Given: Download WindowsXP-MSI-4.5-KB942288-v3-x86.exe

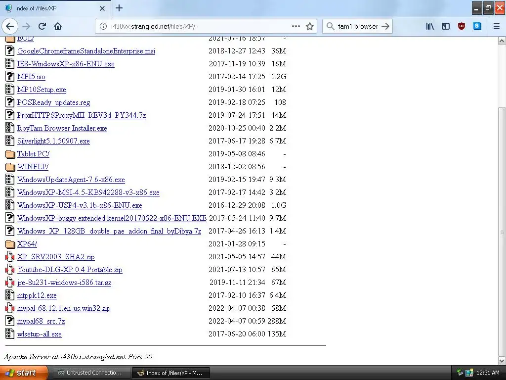Looking at the screenshot, I should pos(88,192).
